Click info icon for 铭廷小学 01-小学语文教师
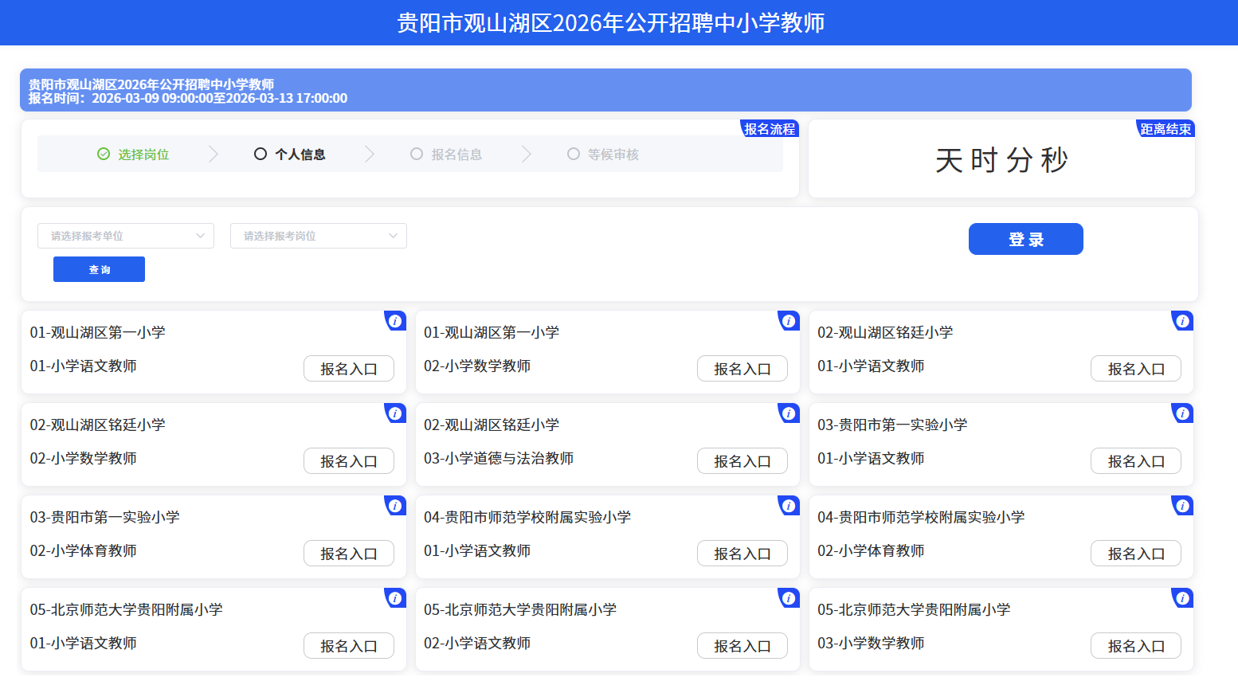 [1182, 321]
